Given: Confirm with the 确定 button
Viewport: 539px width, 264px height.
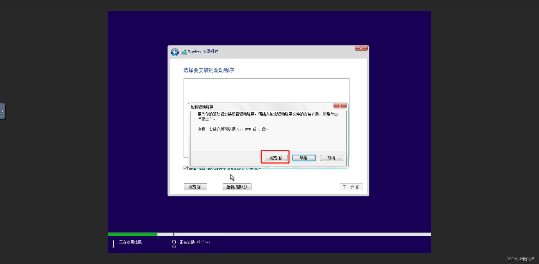Looking at the screenshot, I should pos(303,158).
